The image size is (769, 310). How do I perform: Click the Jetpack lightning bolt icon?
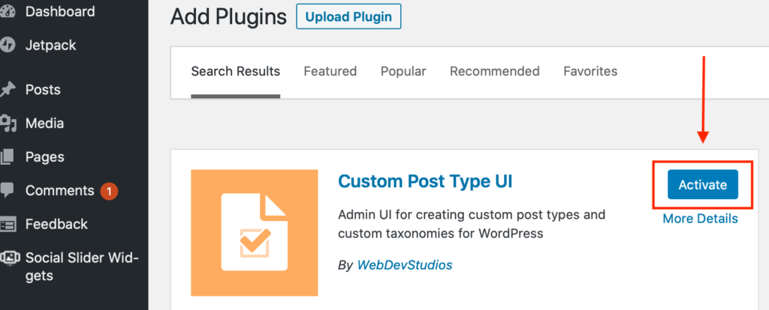pos(7,46)
